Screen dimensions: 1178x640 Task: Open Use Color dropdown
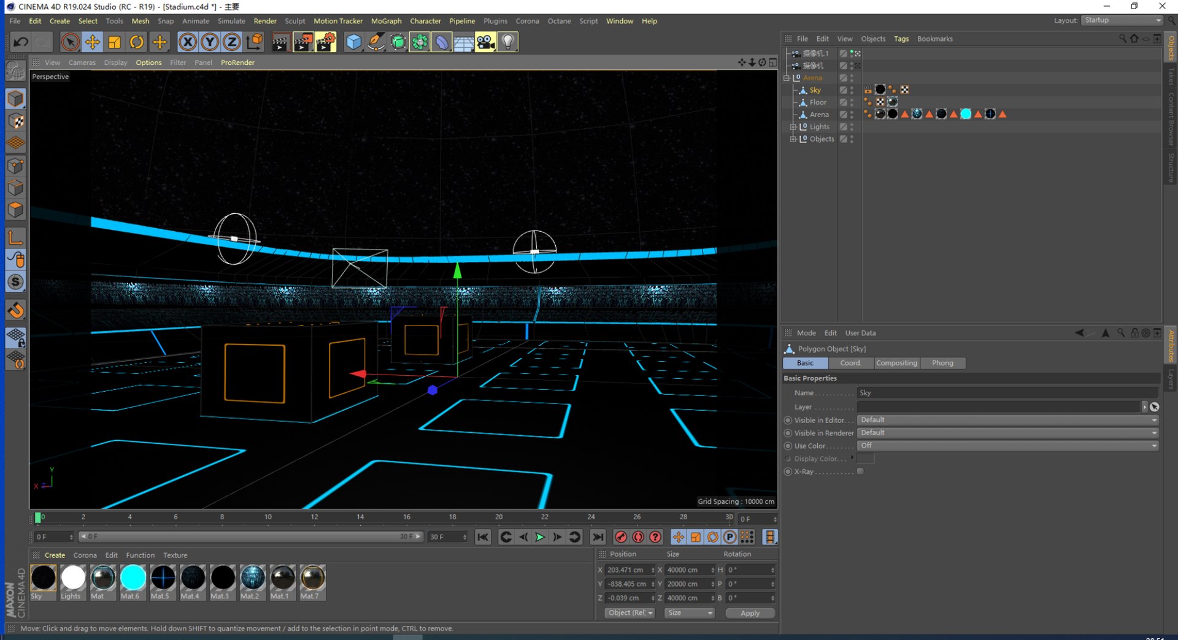[1007, 446]
